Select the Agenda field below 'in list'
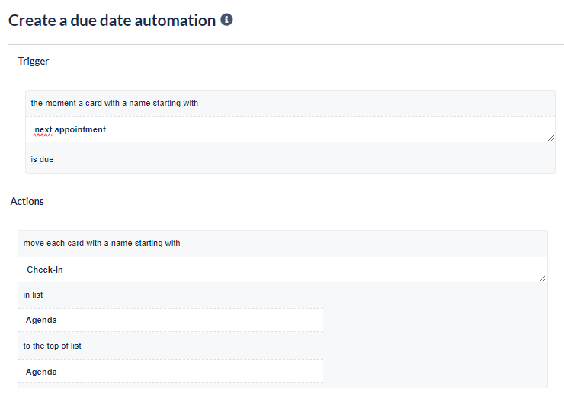The height and width of the screenshot is (402, 564). pyautogui.click(x=171, y=320)
